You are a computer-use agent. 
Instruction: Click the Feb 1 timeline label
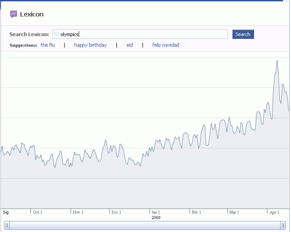(x=196, y=212)
